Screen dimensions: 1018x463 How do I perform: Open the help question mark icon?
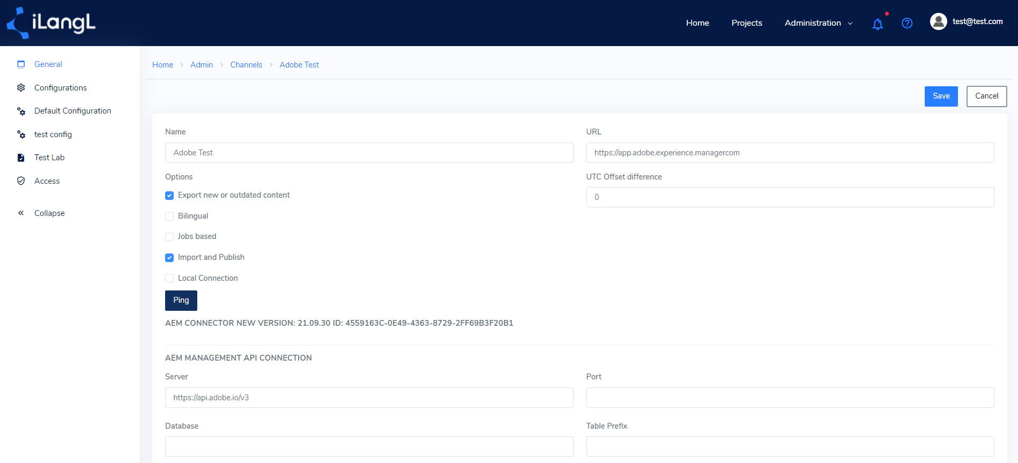[x=907, y=23]
